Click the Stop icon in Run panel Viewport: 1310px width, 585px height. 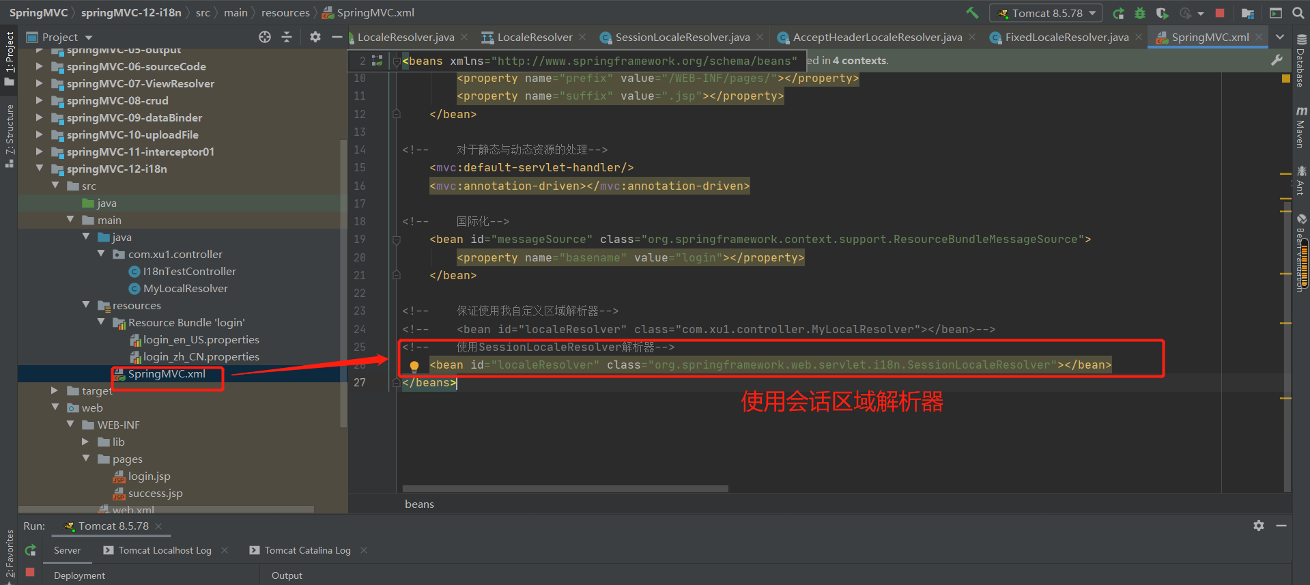tap(30, 572)
